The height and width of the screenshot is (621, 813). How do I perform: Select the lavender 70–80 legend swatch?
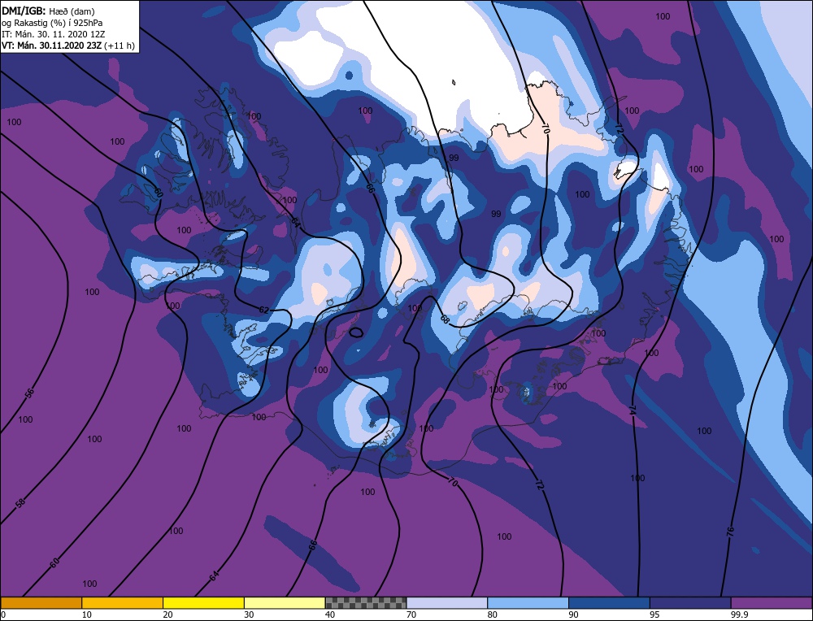447,602
